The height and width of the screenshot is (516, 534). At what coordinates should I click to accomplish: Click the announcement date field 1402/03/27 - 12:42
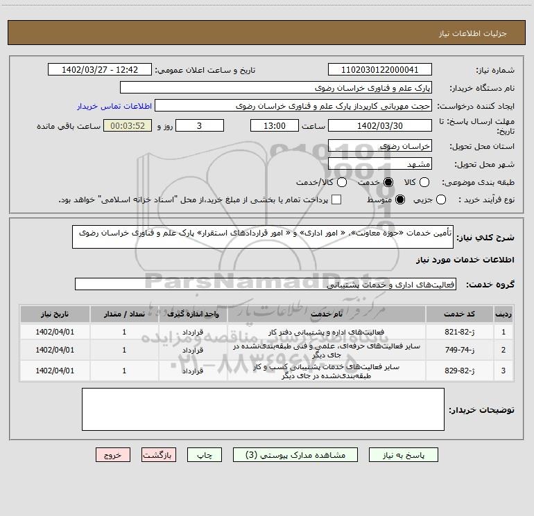pyautogui.click(x=100, y=70)
